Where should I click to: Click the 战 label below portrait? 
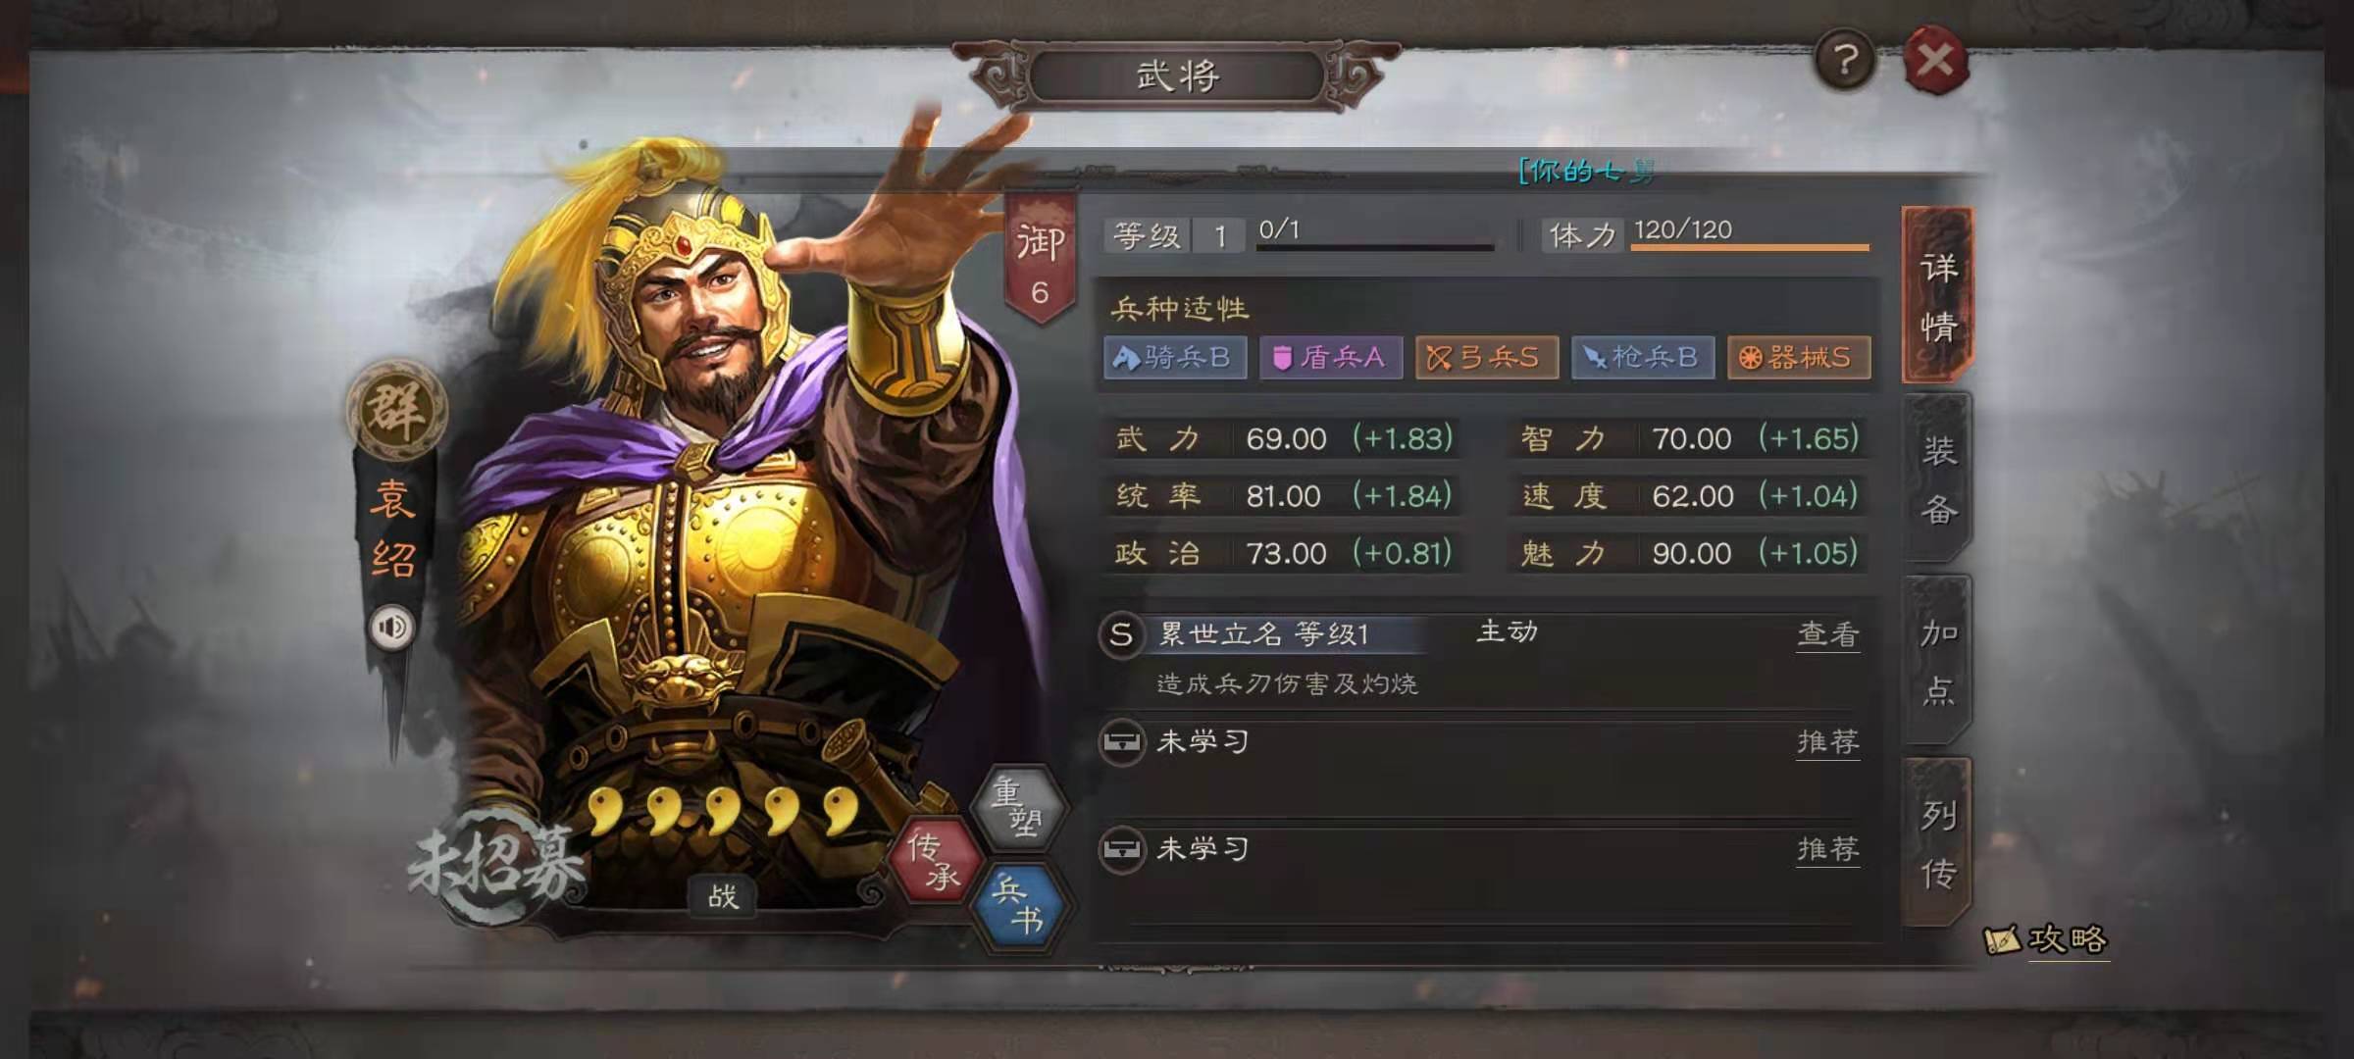723,896
